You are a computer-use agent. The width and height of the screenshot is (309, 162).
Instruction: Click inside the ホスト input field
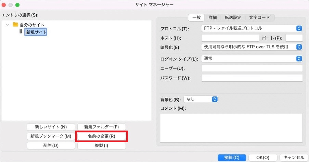(x=230, y=38)
